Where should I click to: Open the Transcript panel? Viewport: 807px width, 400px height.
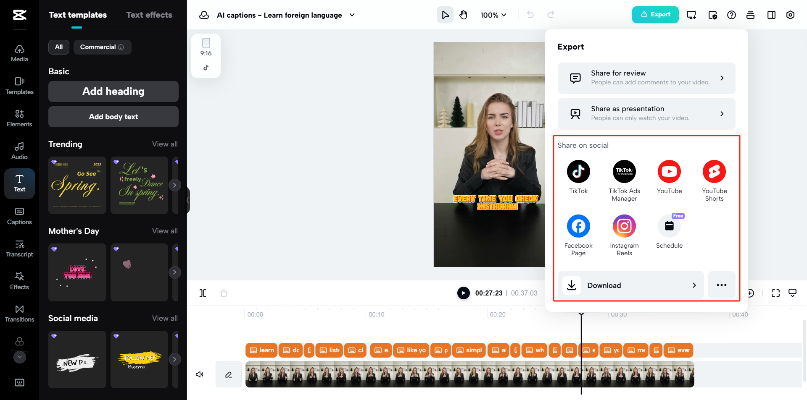click(19, 248)
